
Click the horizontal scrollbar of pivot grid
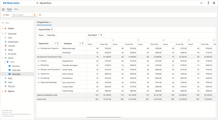(104, 117)
